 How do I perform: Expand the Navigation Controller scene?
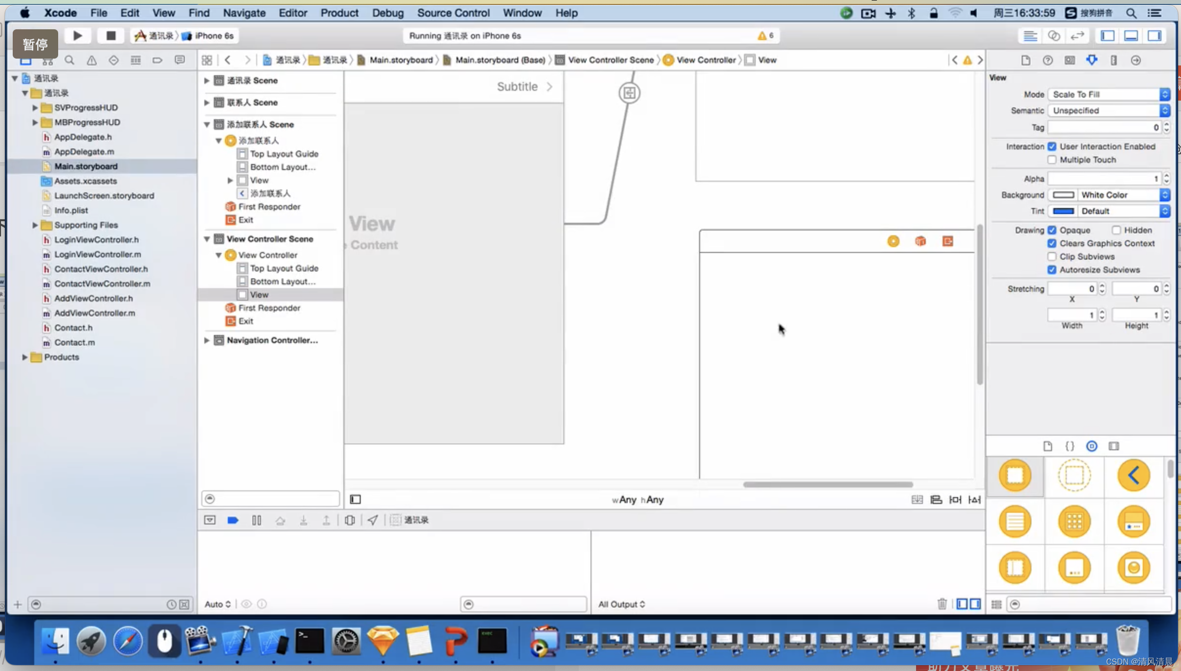pyautogui.click(x=208, y=339)
